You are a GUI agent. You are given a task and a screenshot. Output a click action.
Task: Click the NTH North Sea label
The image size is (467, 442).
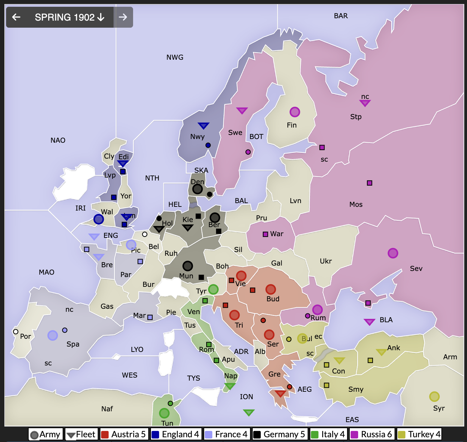pyautogui.click(x=152, y=178)
